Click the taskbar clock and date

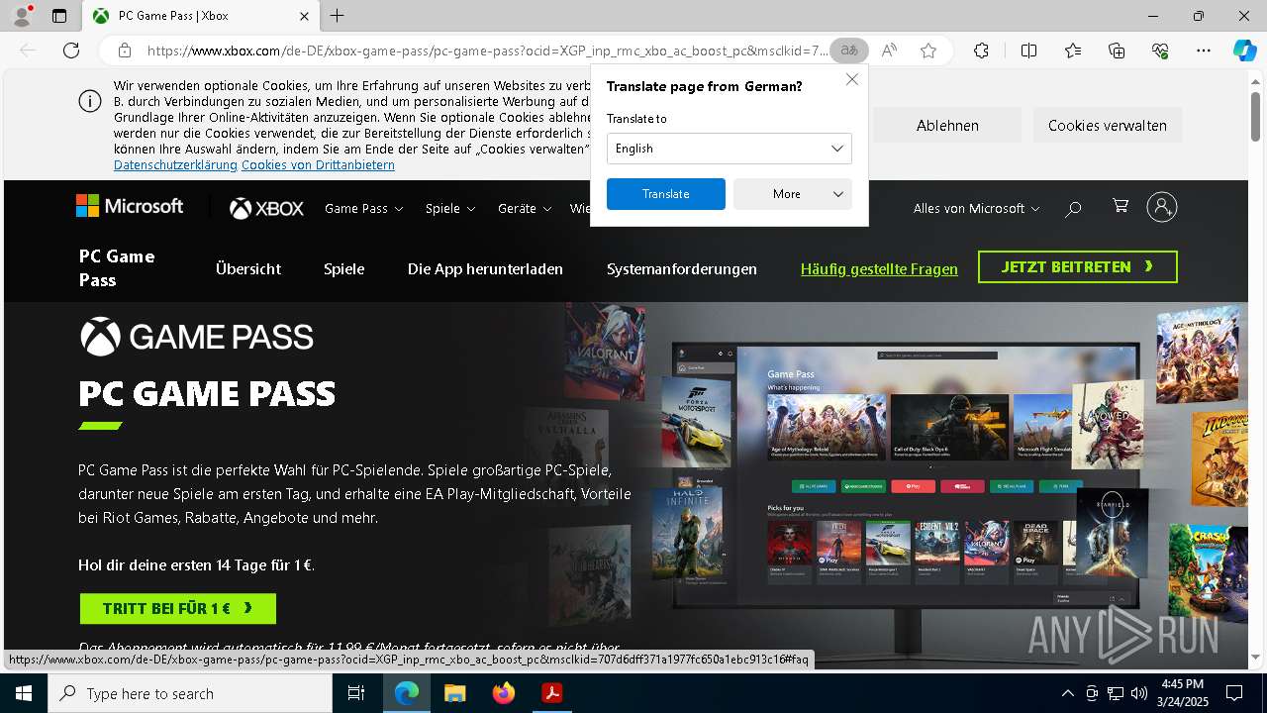pos(1183,693)
